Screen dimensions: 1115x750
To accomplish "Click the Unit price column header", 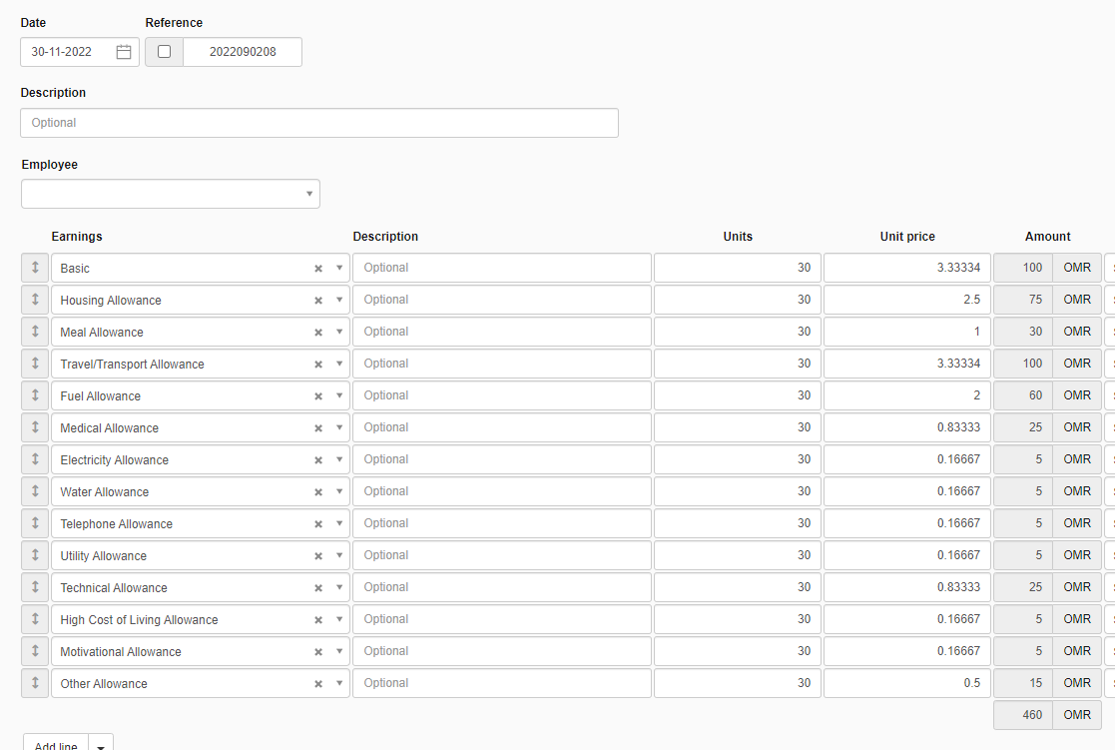I will click(x=907, y=237).
